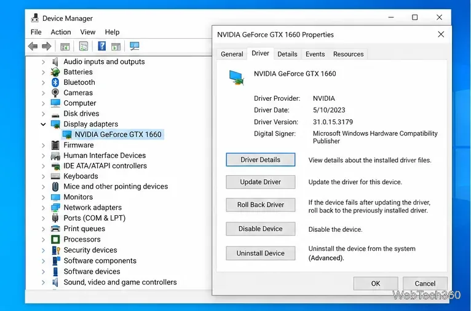Click the display adapter icon in Properties dialog
This screenshot has width=471, height=311.
pos(236,77)
